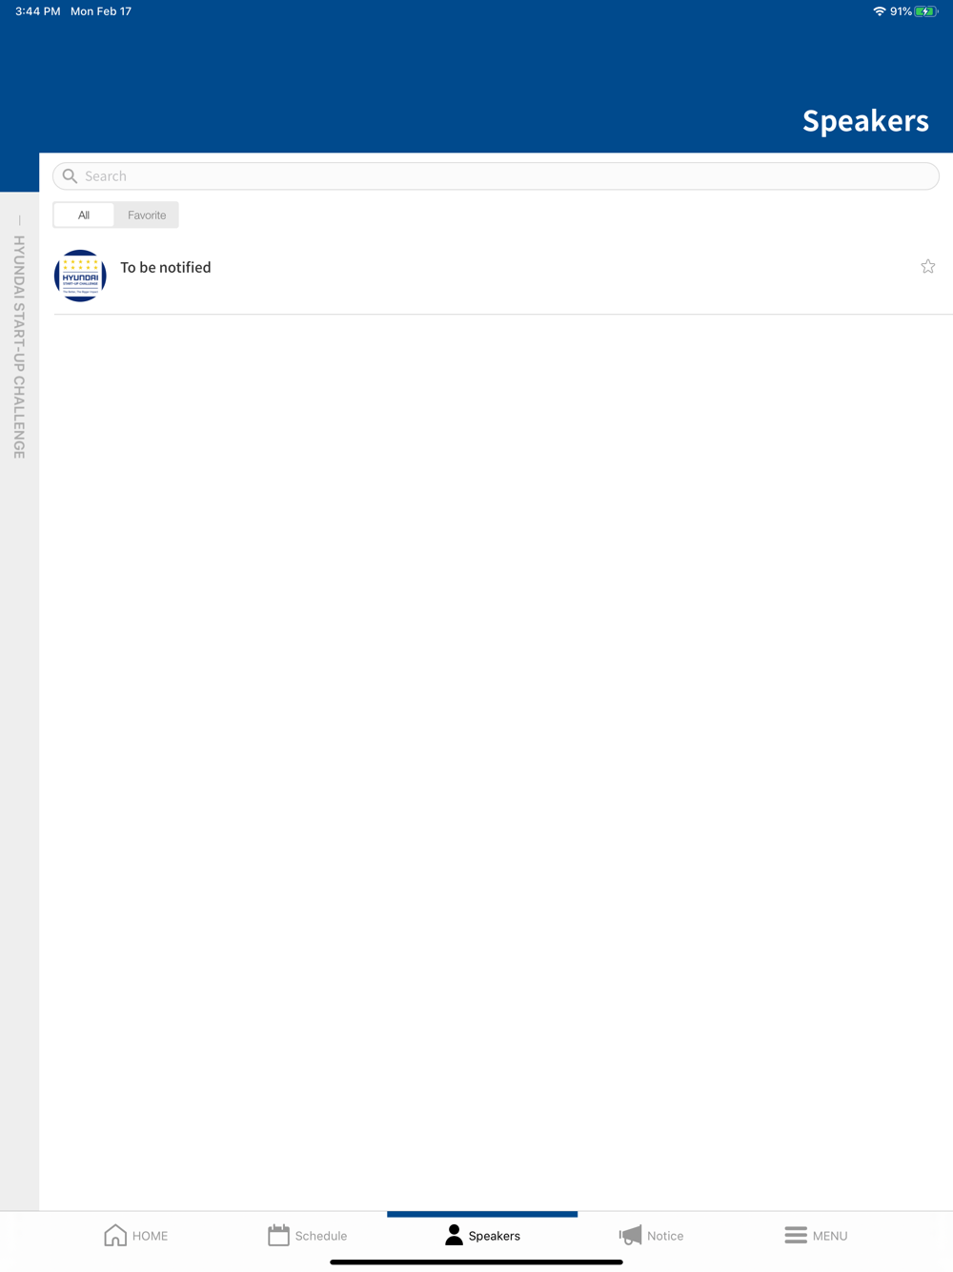Open the Notice megaphone icon
The height and width of the screenshot is (1272, 953).
click(630, 1235)
